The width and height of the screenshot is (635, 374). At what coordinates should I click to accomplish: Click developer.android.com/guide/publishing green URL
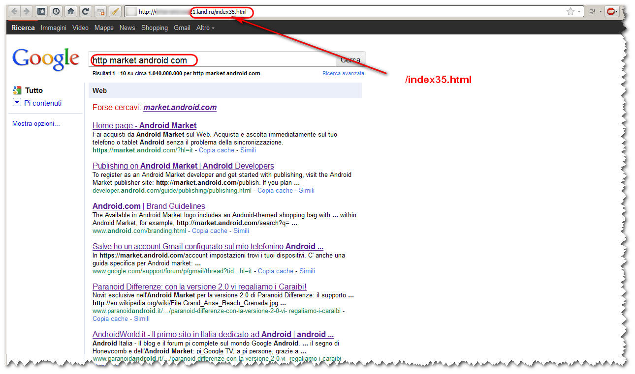tap(172, 191)
